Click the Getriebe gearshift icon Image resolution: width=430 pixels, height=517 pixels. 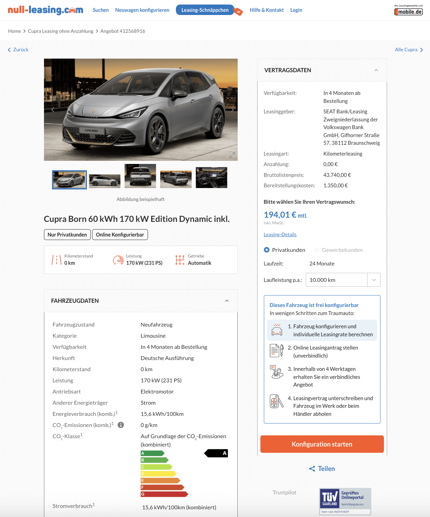pyautogui.click(x=180, y=260)
